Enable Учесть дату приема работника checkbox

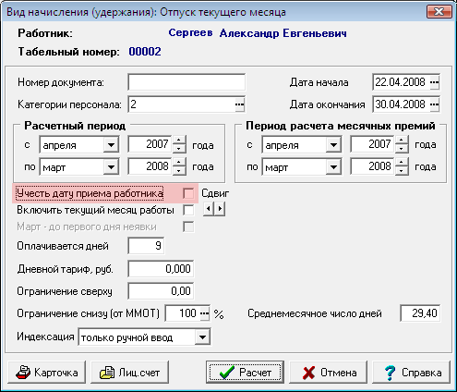pyautogui.click(x=188, y=193)
